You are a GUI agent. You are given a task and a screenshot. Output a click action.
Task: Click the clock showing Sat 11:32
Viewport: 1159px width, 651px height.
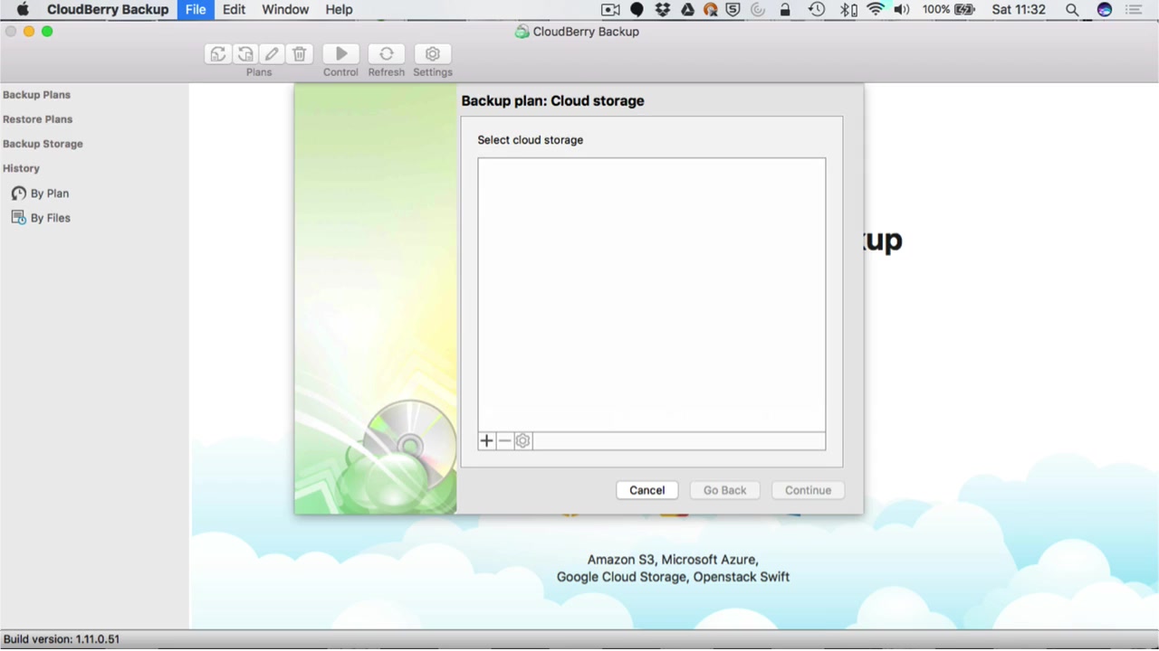1019,10
